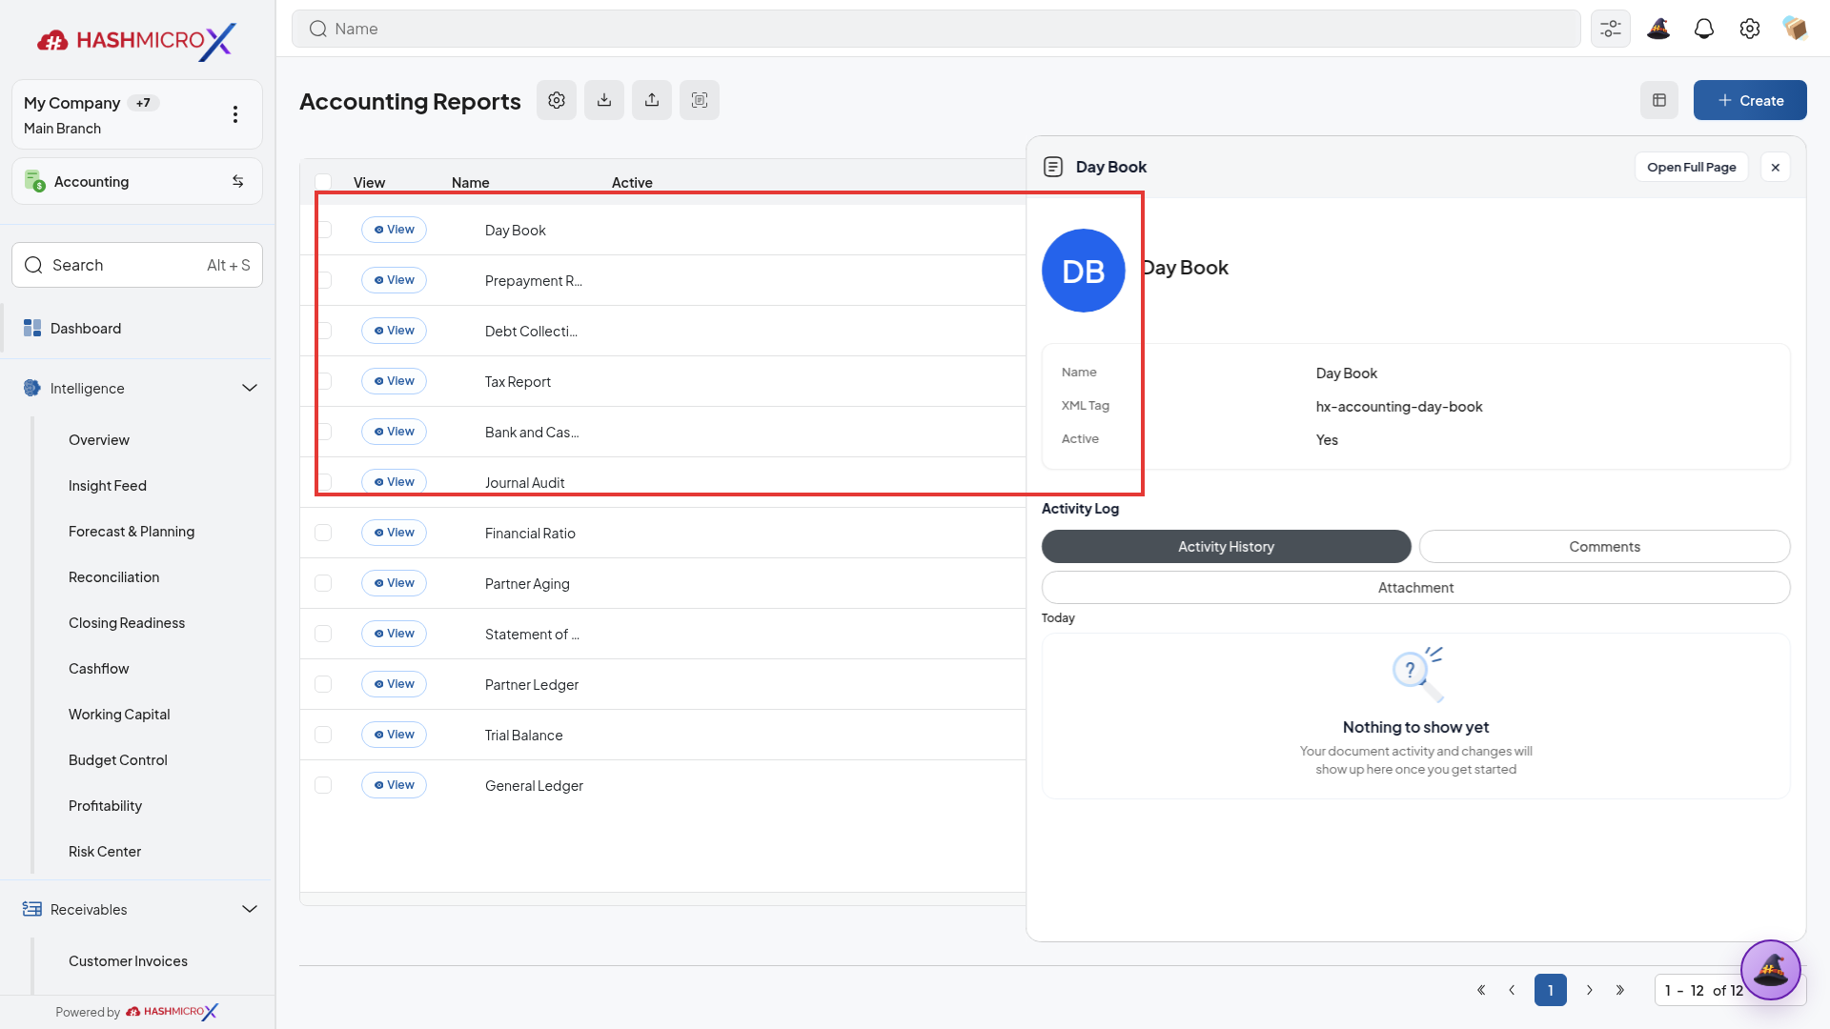Switch layout using the table view icon
The width and height of the screenshot is (1830, 1029).
1659,100
